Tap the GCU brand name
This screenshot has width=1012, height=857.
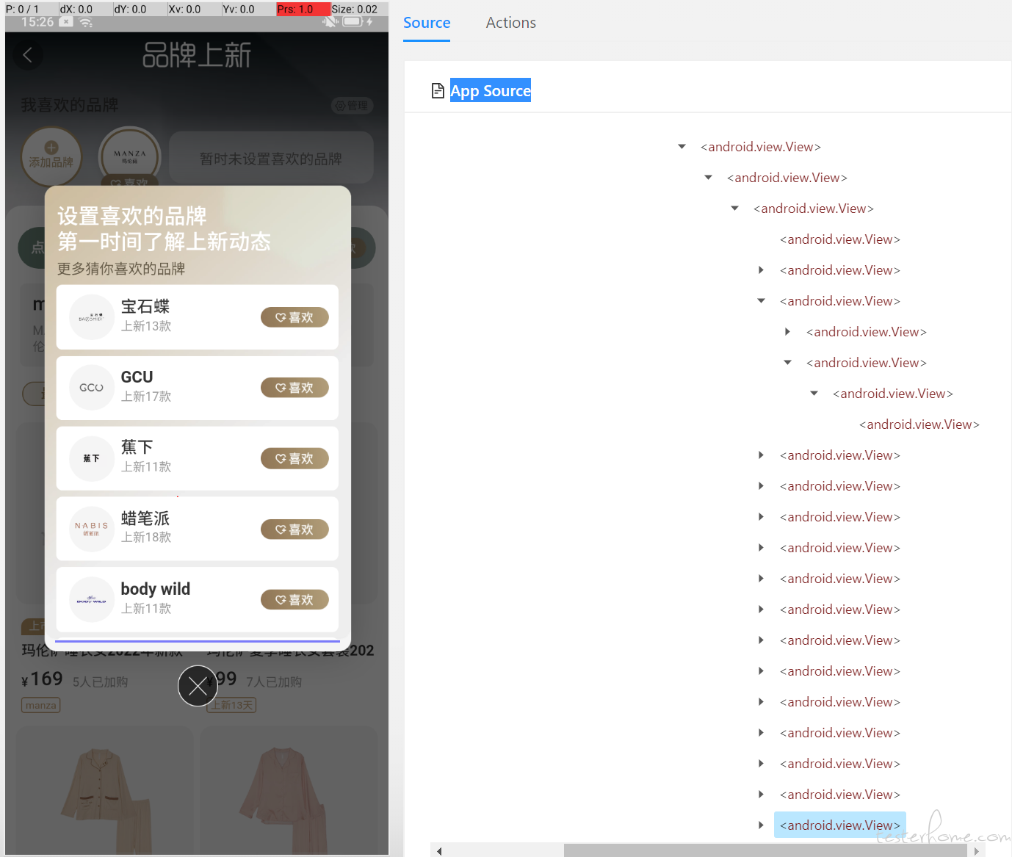(137, 377)
